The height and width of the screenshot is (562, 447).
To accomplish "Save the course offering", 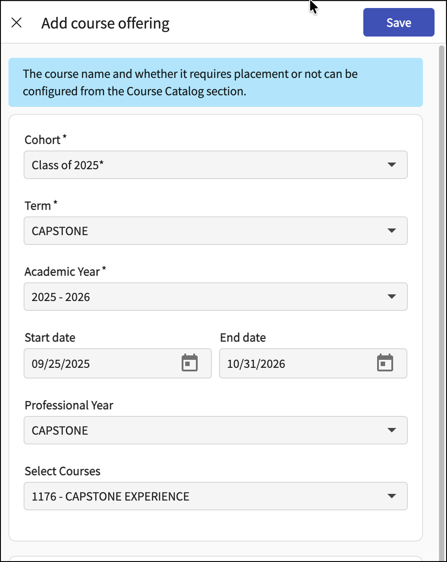I will 398,22.
